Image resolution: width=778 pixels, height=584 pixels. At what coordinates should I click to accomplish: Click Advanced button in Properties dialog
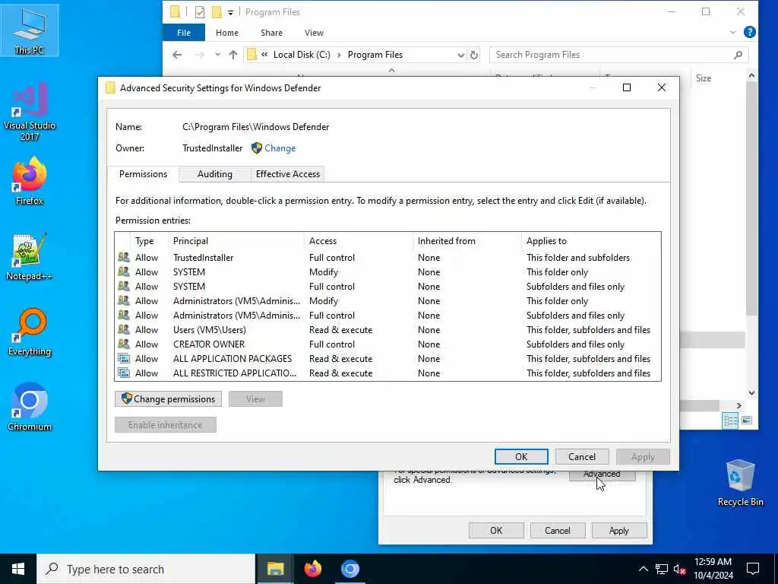click(602, 475)
